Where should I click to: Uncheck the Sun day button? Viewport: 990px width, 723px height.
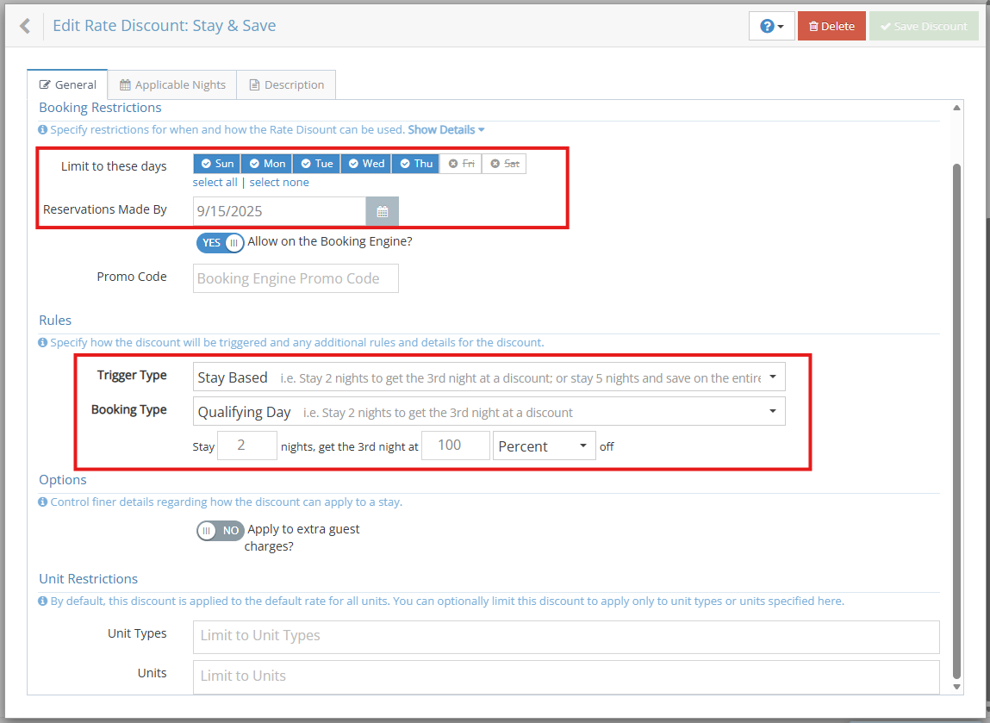[216, 164]
